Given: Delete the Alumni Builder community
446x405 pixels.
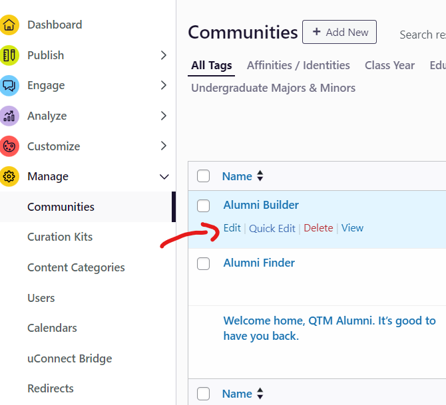Looking at the screenshot, I should (318, 228).
